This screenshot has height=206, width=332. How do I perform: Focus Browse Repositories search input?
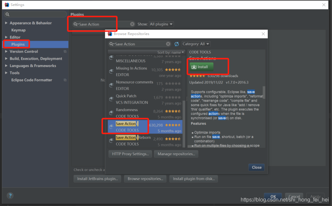point(140,44)
